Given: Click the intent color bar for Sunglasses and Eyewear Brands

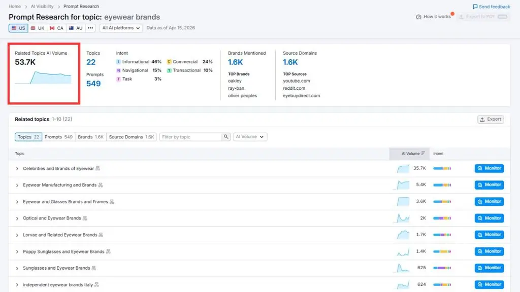Looking at the screenshot, I should click(x=442, y=268).
